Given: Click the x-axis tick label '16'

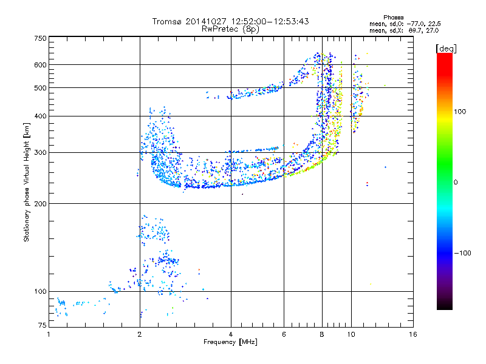Looking at the screenshot, I should point(413,334).
